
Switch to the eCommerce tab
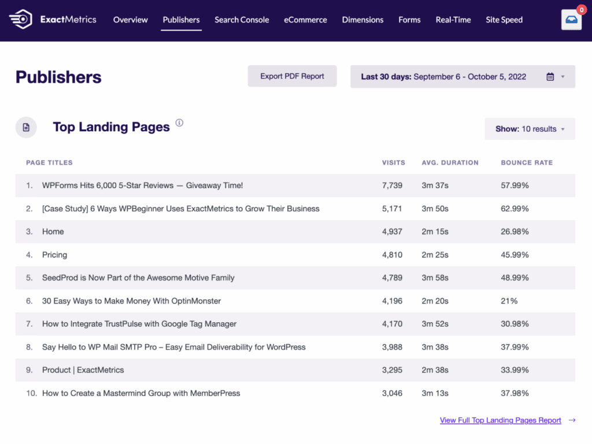pos(305,20)
